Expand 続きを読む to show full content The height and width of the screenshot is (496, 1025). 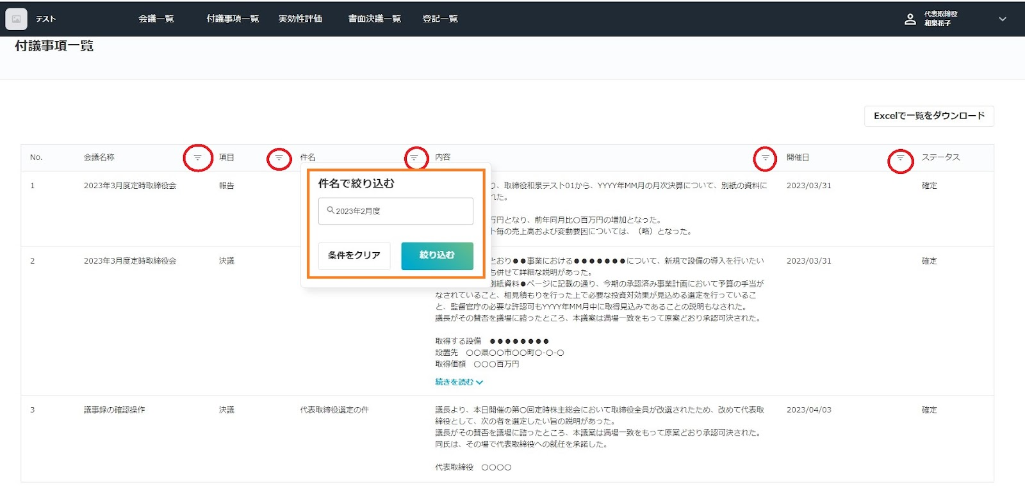[x=459, y=382]
